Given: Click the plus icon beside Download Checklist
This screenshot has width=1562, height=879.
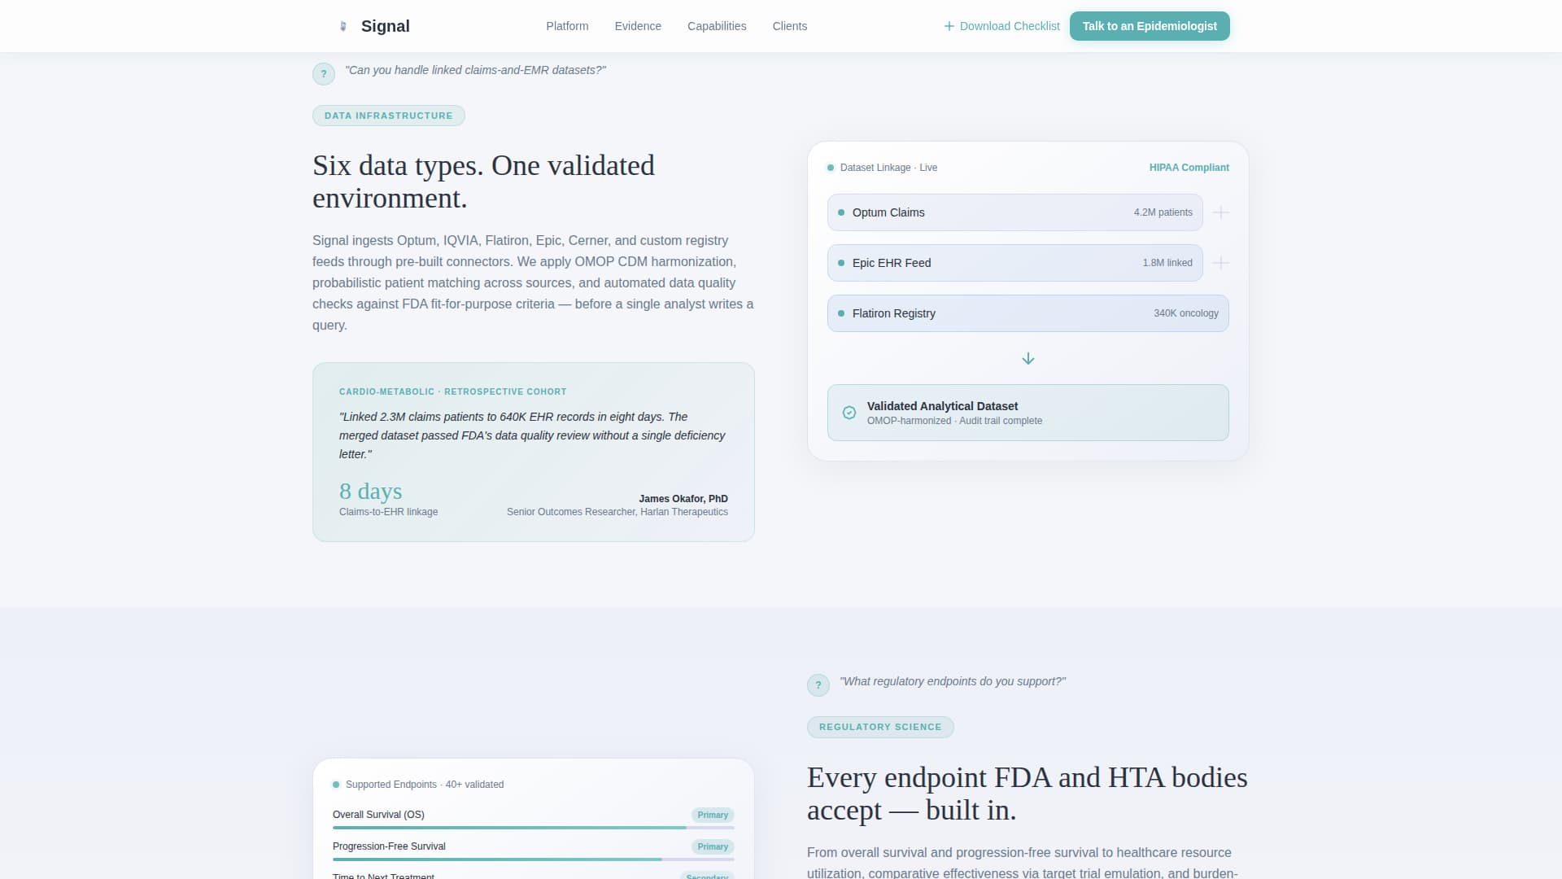Looking at the screenshot, I should point(949,26).
